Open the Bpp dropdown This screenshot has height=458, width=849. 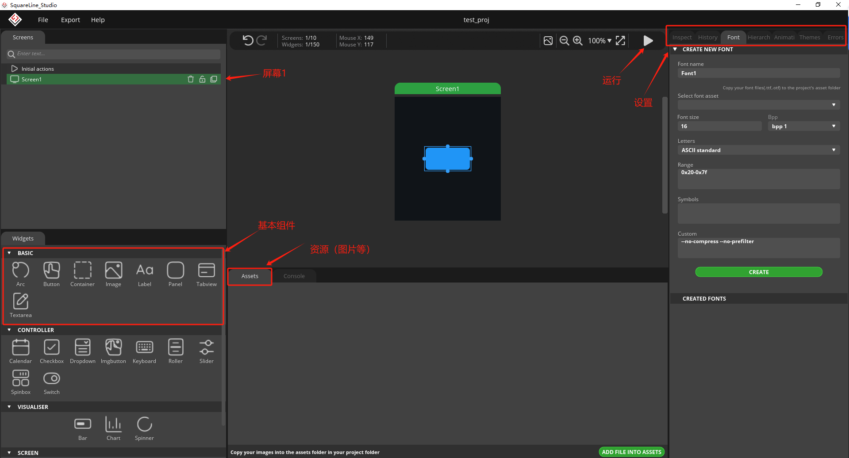click(x=803, y=126)
